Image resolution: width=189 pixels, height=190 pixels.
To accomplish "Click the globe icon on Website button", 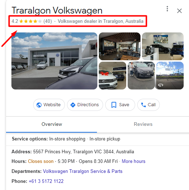I will [x=39, y=105].
